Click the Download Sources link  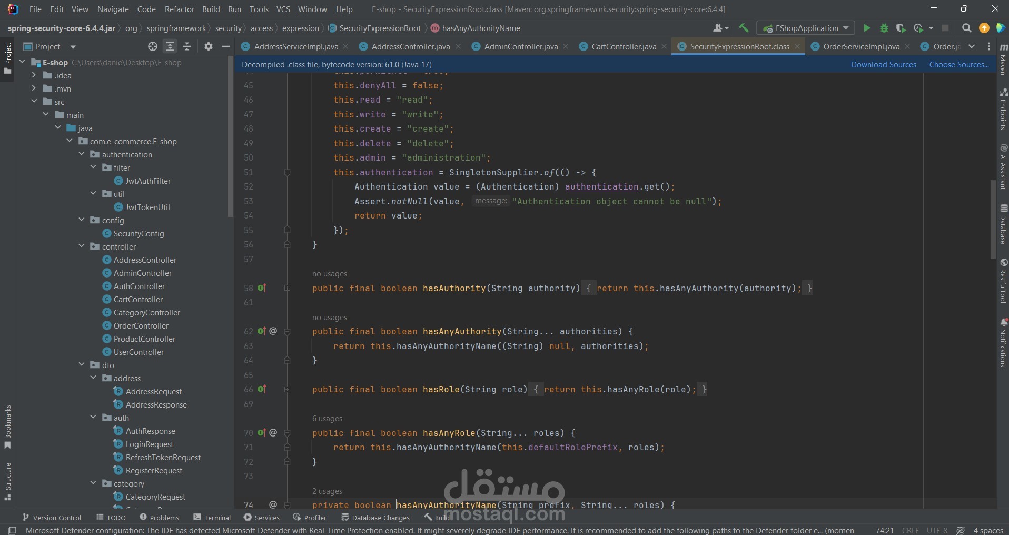(884, 65)
